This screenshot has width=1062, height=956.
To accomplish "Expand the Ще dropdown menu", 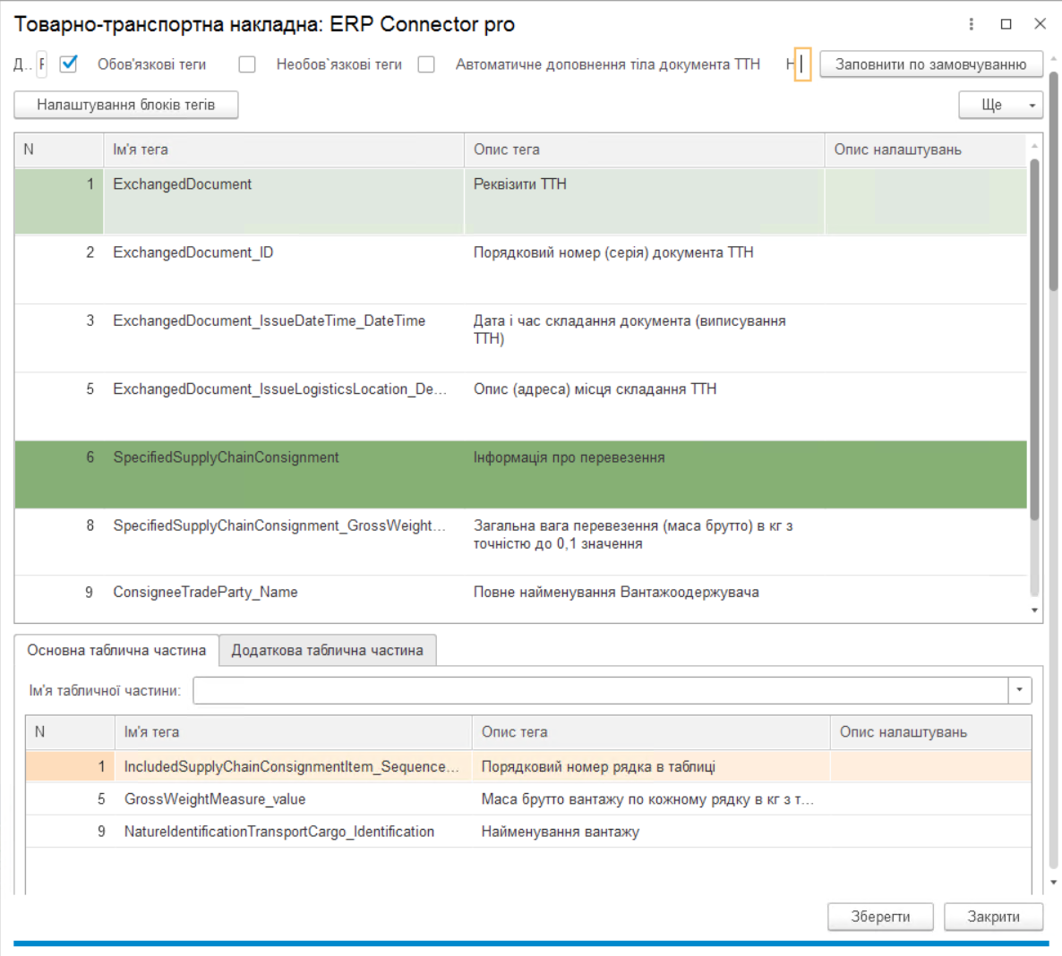I will 1000,105.
